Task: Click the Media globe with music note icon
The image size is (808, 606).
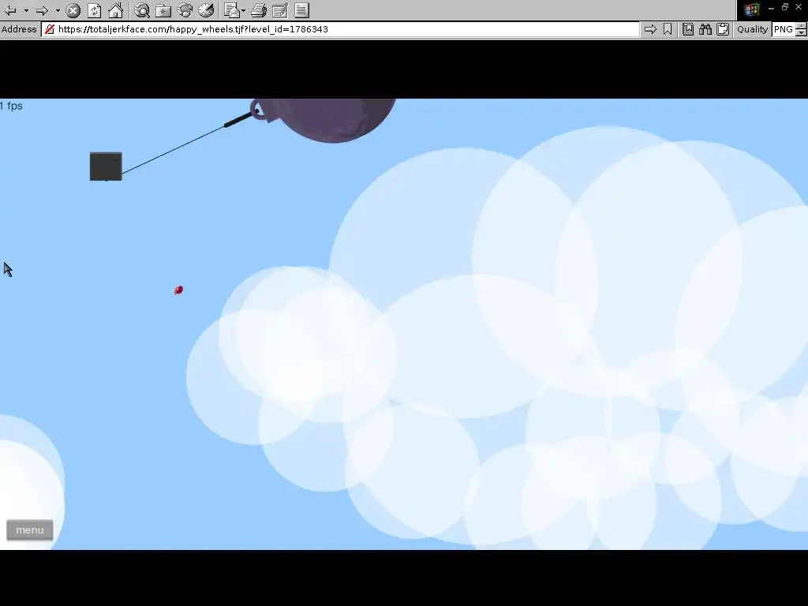Action: point(185,10)
